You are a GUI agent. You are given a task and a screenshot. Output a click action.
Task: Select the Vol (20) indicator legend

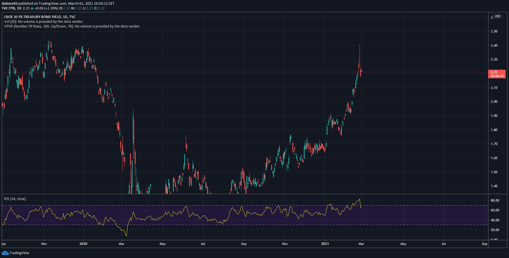pyautogui.click(x=44, y=22)
